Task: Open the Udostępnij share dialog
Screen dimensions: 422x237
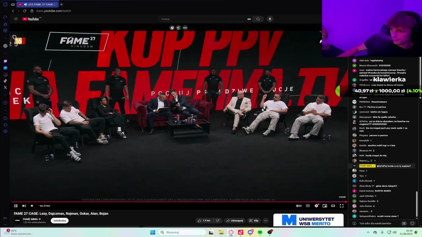Action: coord(234,221)
